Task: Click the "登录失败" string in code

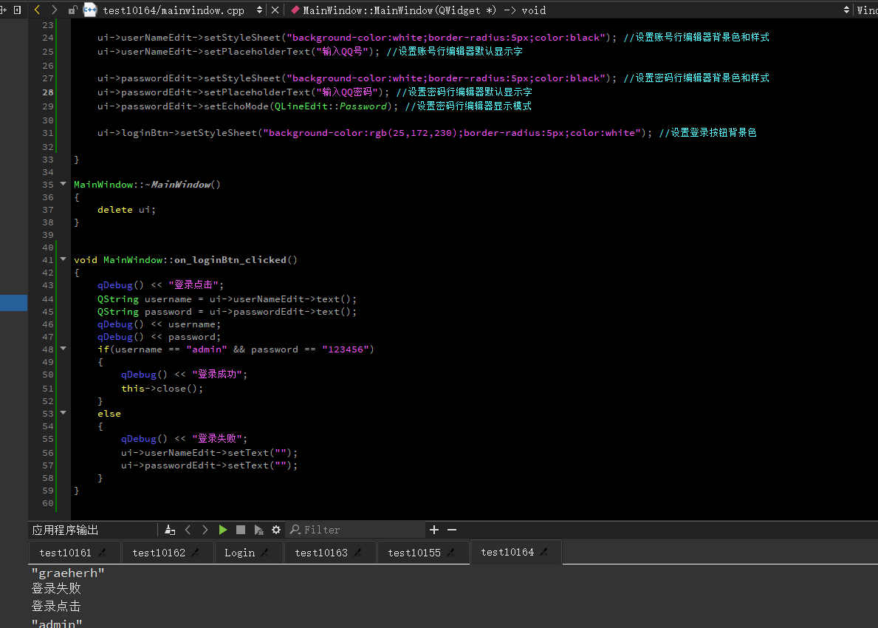Action: point(217,439)
